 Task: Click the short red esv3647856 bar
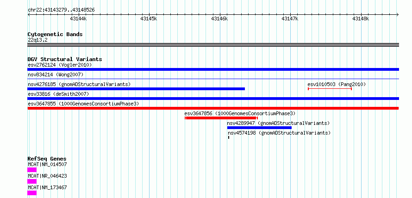221,118
